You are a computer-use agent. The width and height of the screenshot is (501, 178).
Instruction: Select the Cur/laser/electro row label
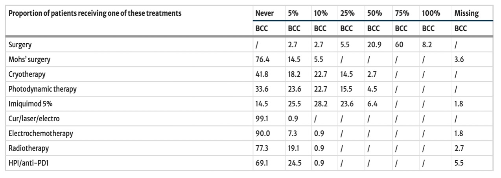point(34,119)
